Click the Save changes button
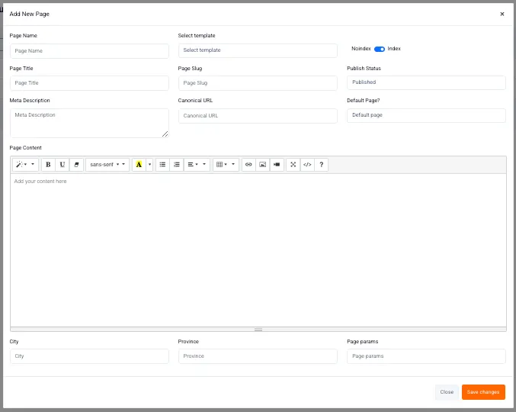 coord(483,392)
